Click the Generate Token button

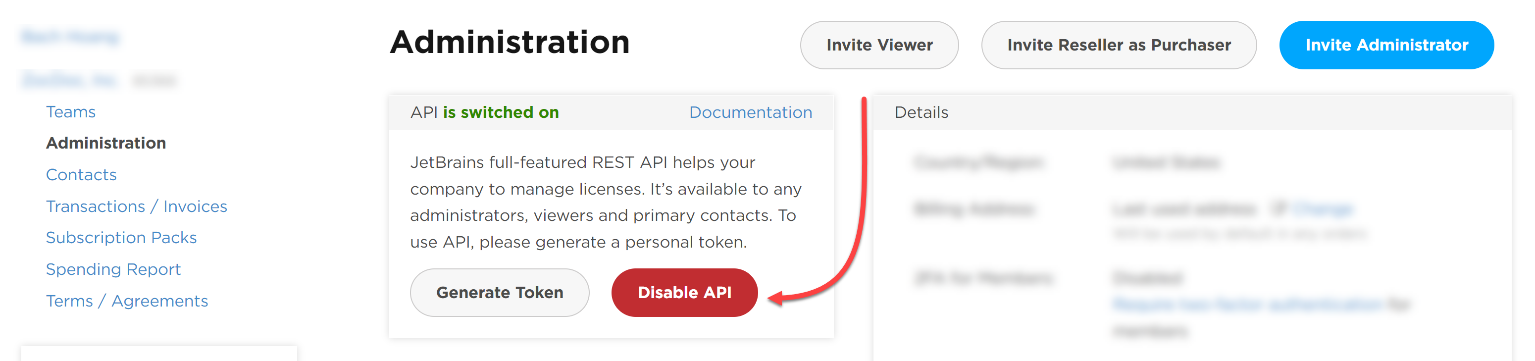499,293
